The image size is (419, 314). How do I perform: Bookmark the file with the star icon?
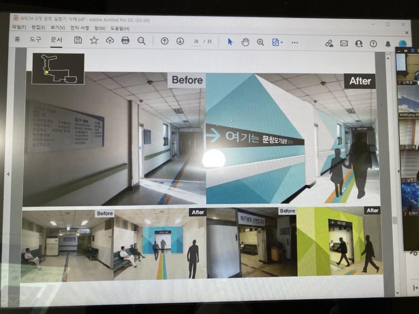point(94,41)
